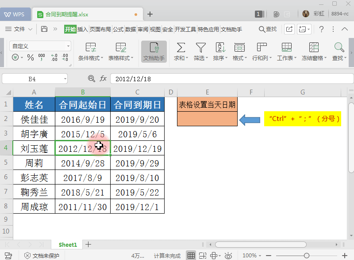Open the 文件 menu dropdown arrow
Viewport: 354px width, 260px height.
coord(30,29)
